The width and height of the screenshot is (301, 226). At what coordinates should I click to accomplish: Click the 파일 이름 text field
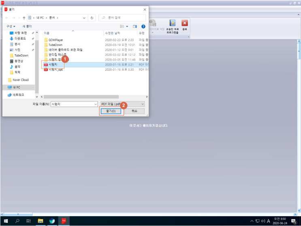(x=73, y=104)
